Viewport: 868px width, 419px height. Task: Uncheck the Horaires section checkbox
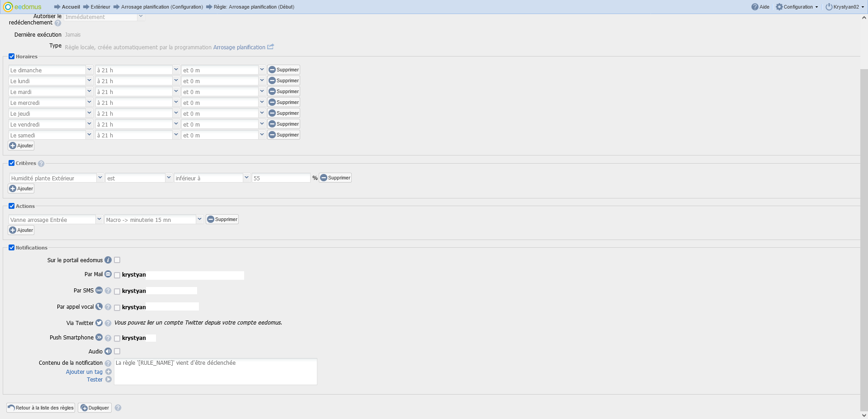click(12, 56)
